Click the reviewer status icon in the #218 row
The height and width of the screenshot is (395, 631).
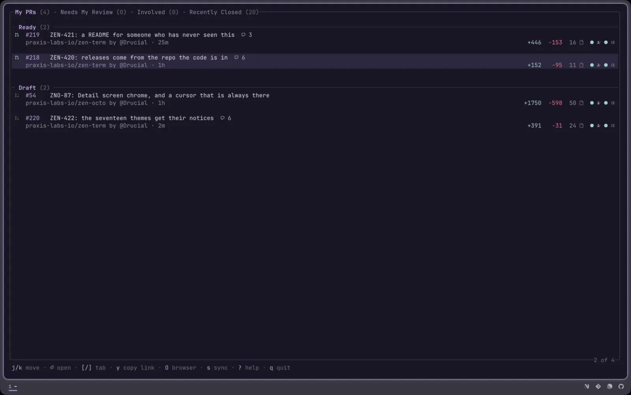click(x=599, y=65)
